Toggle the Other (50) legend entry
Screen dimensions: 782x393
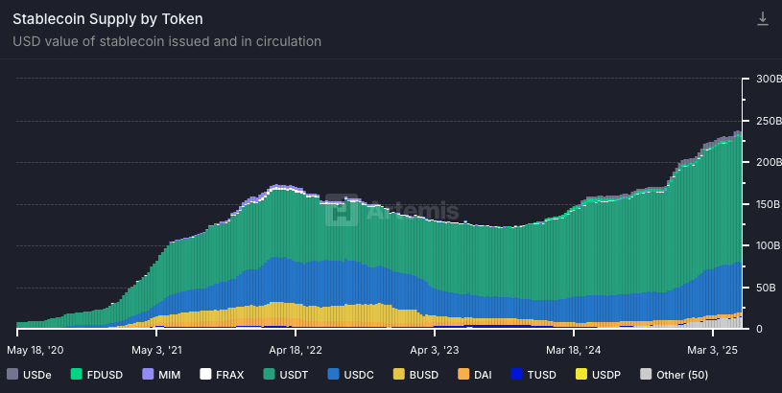click(x=645, y=375)
